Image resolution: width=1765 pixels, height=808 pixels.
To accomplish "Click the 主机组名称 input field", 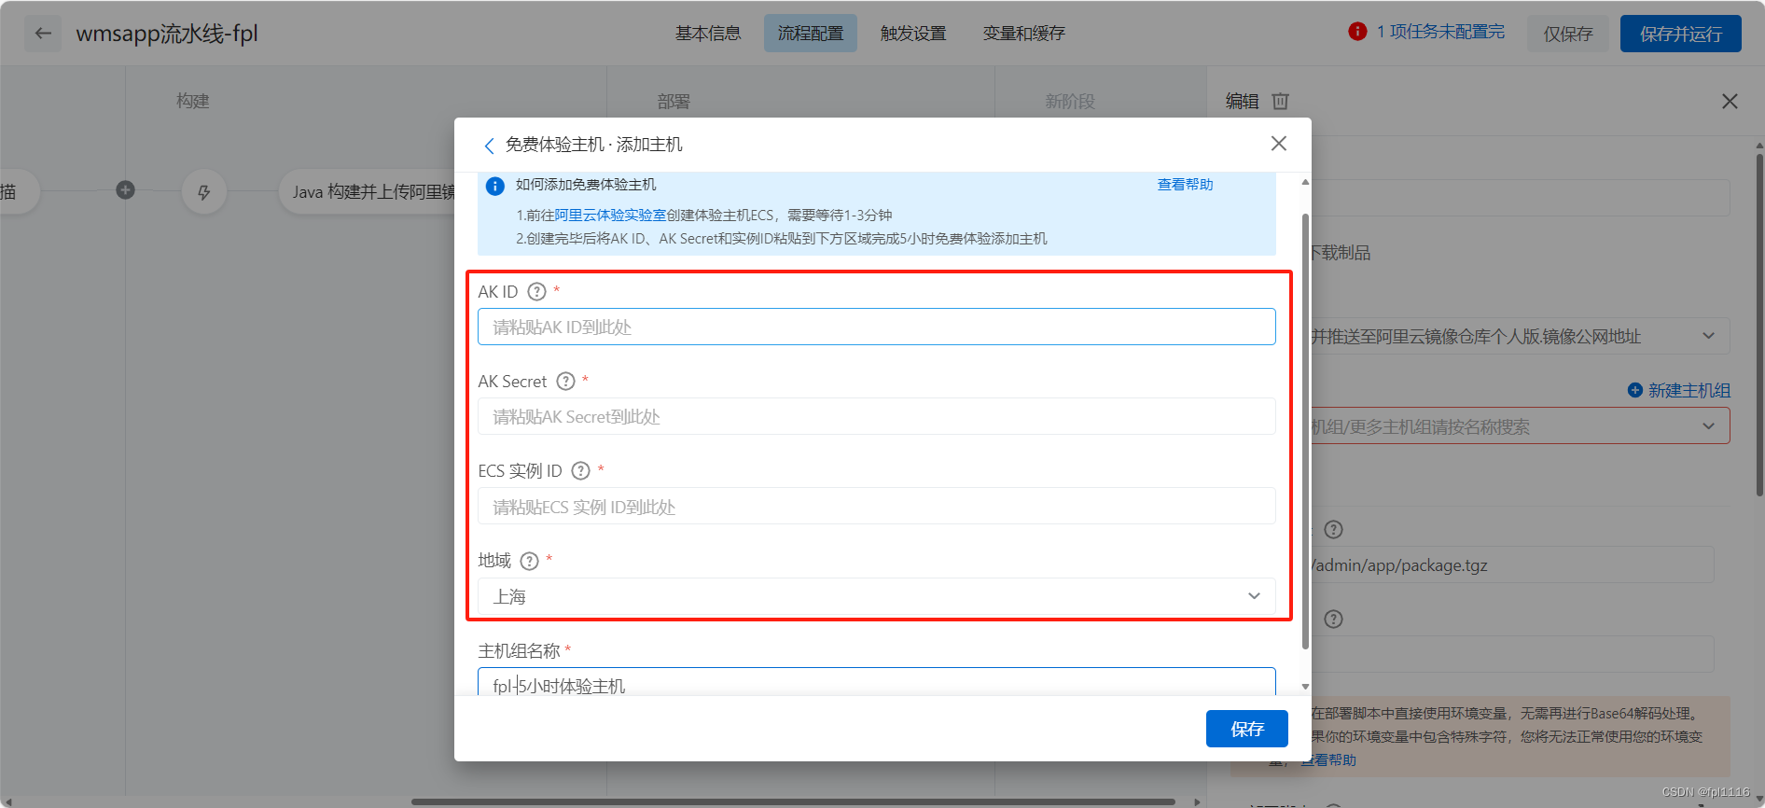I will pos(877,682).
